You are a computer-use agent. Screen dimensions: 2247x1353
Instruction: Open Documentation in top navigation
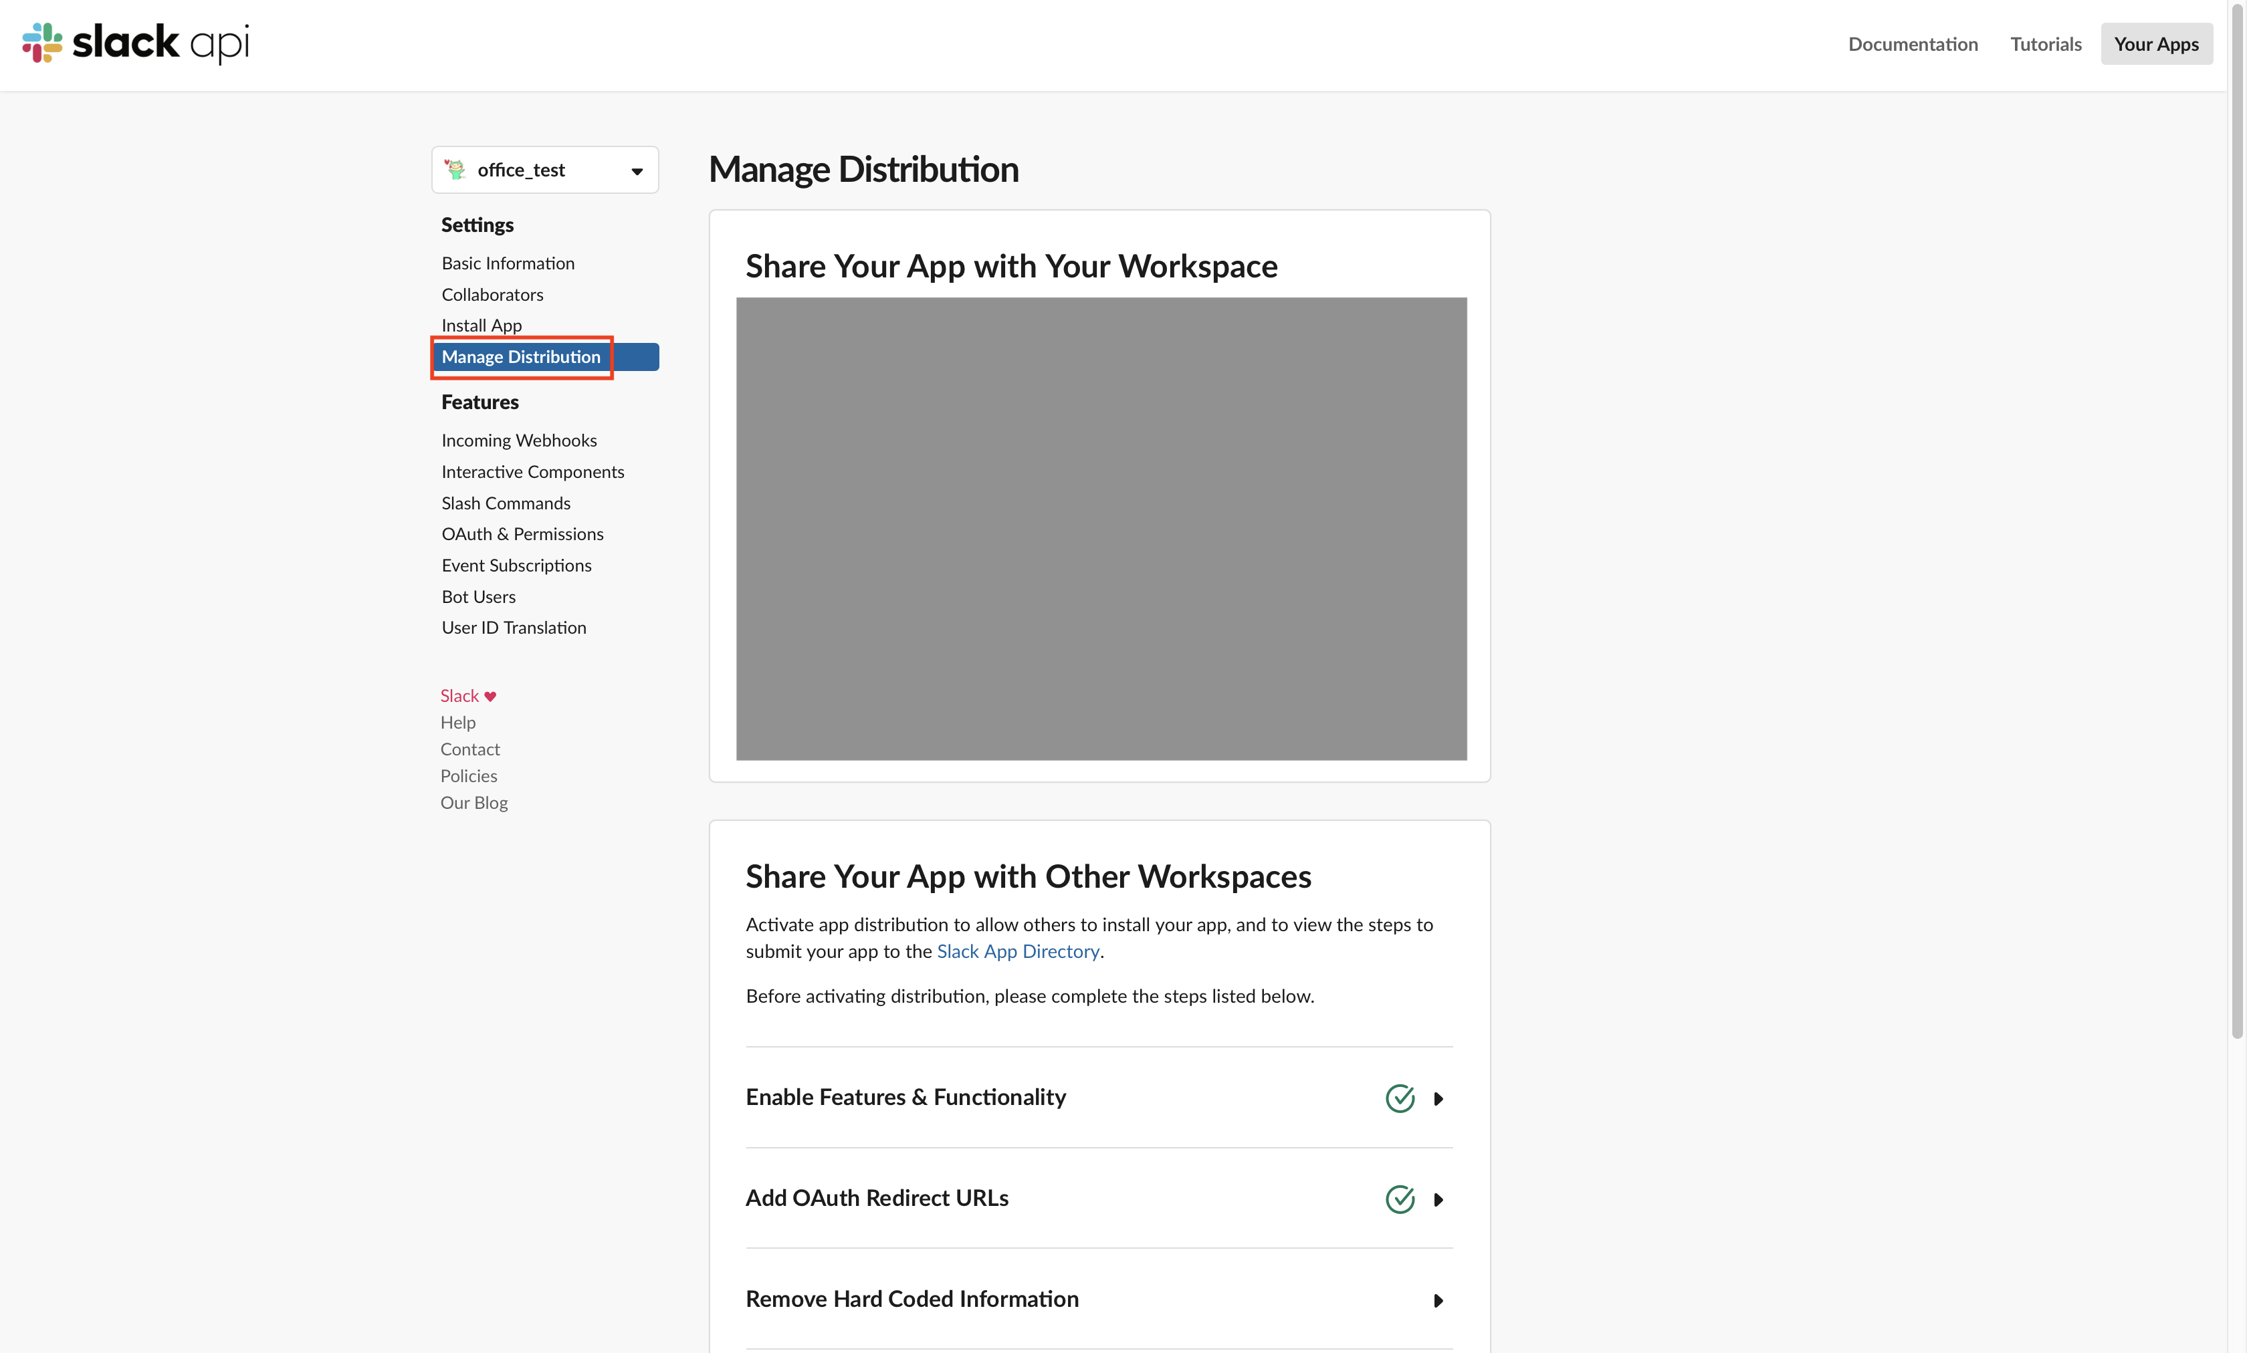tap(1913, 43)
